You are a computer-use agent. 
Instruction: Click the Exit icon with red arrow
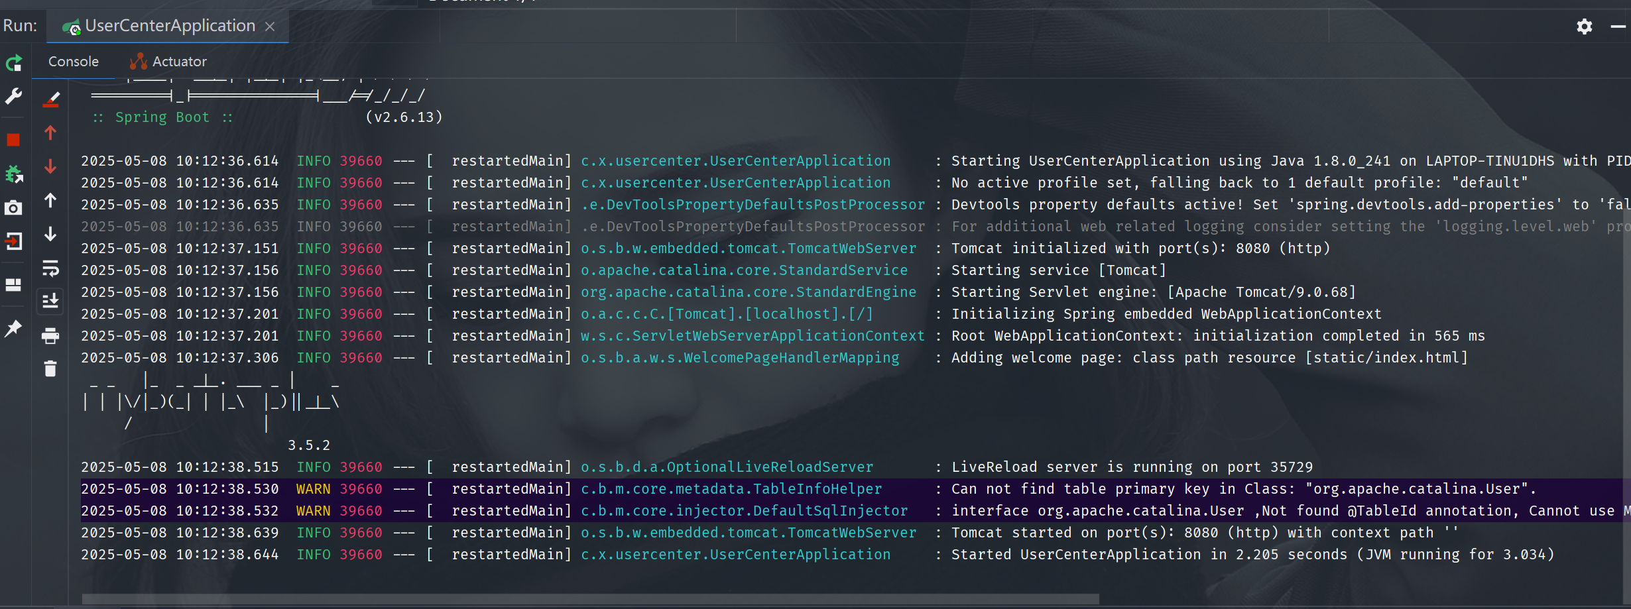(13, 241)
